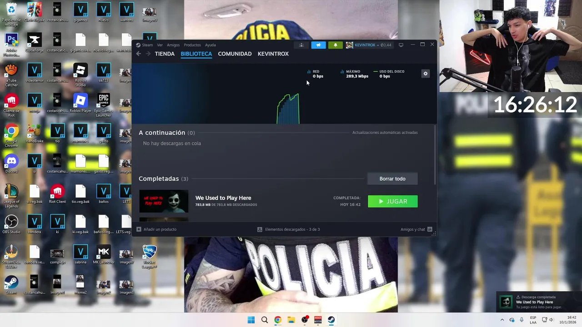The width and height of the screenshot is (582, 327).
Task: Switch to the TIENDA tab
Action: [x=165, y=54]
